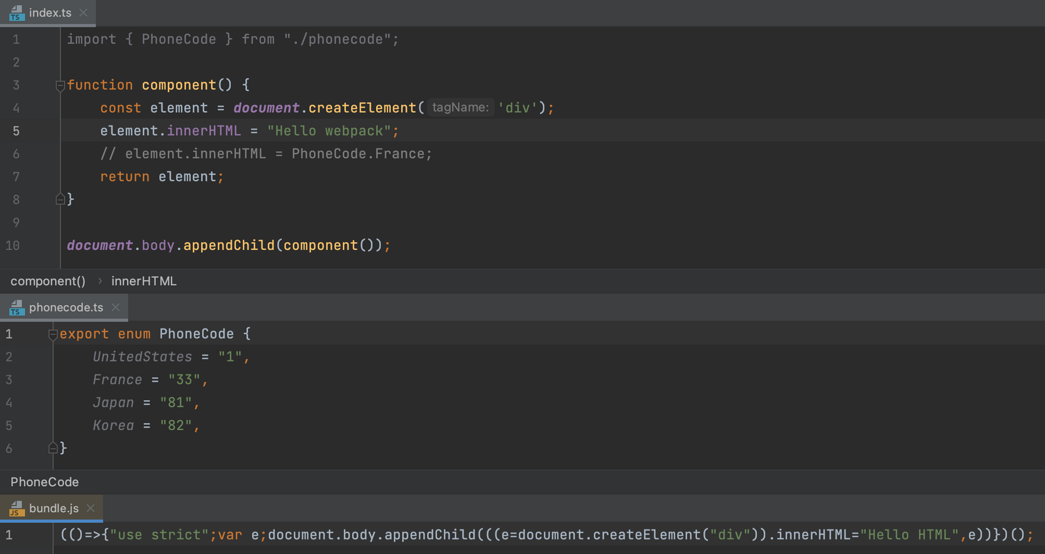Close the bundle.js tab
The height and width of the screenshot is (554, 1045).
(x=90, y=508)
